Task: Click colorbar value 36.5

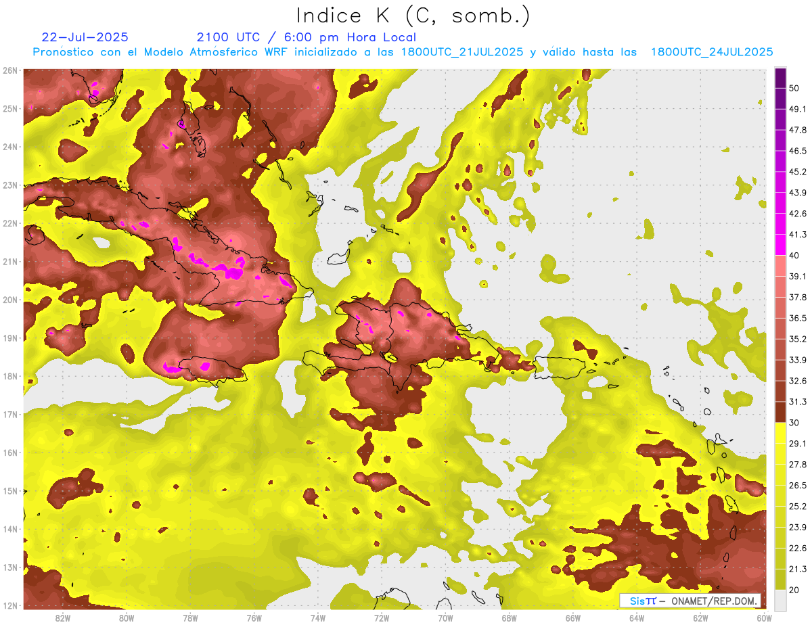Action: [x=798, y=318]
